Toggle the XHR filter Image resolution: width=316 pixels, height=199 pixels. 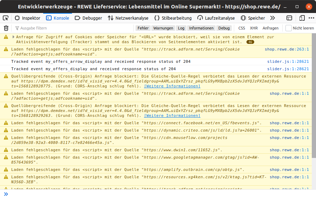pos(254,28)
